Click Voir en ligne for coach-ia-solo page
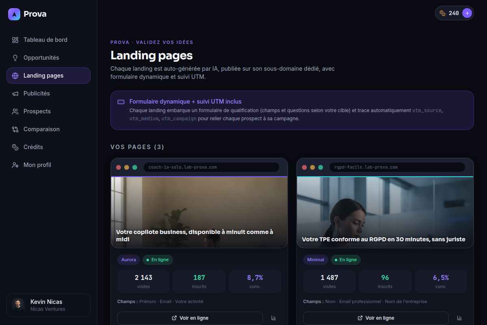 (190, 318)
